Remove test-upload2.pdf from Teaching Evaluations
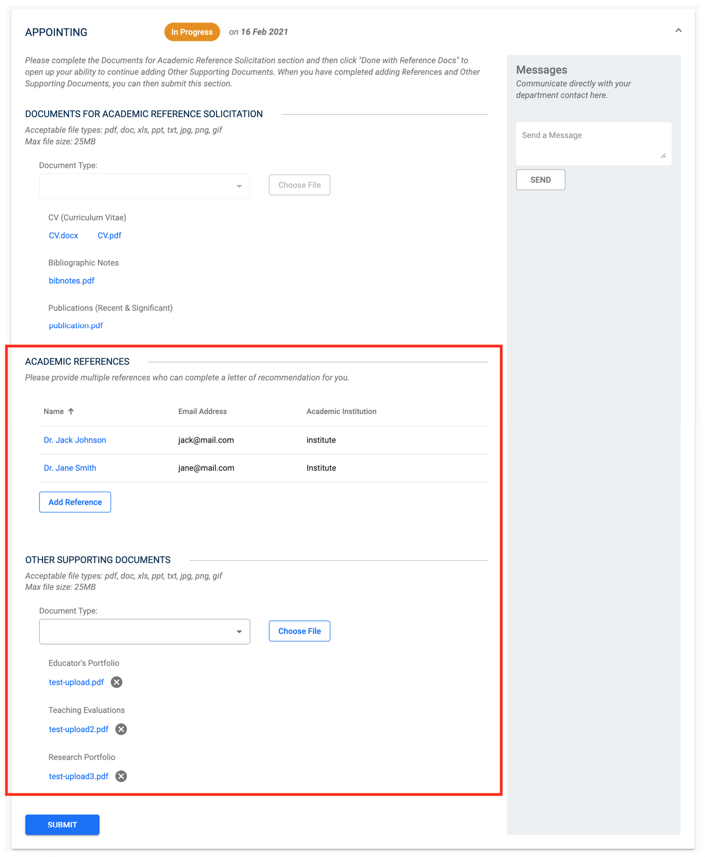 (121, 729)
